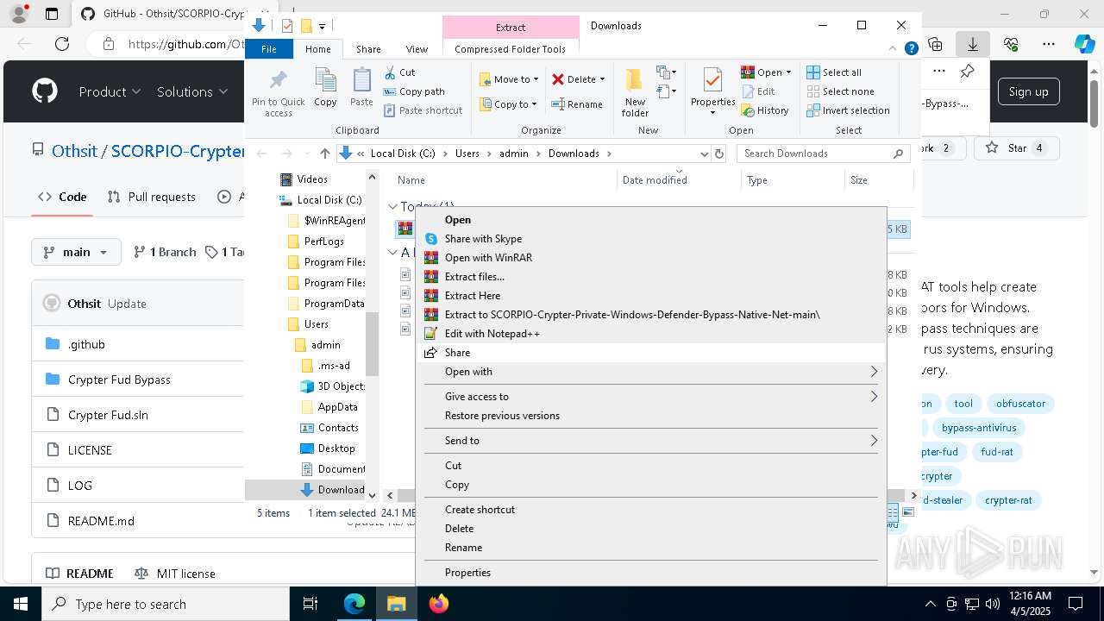Click LICENSE file in repo list

pos(90,450)
